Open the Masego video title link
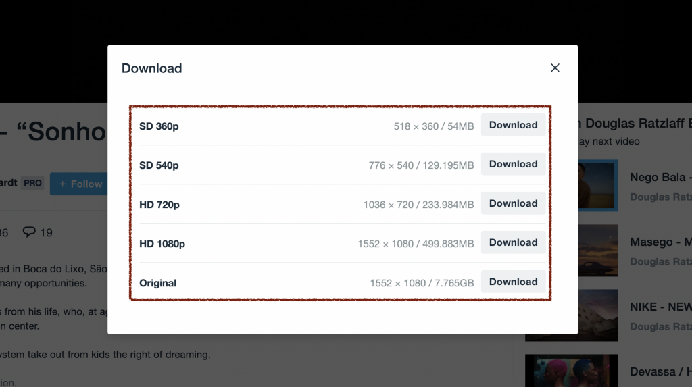This screenshot has width=692, height=387. 661,242
